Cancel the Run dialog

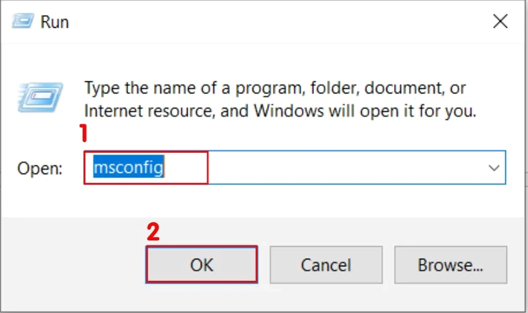325,264
